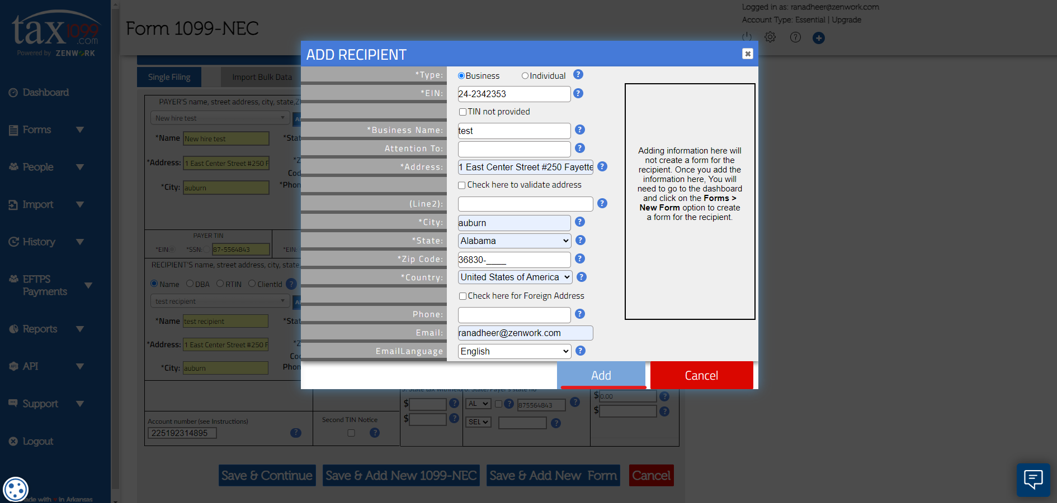
Task: Click help icon beside Line2 field
Action: point(602,203)
